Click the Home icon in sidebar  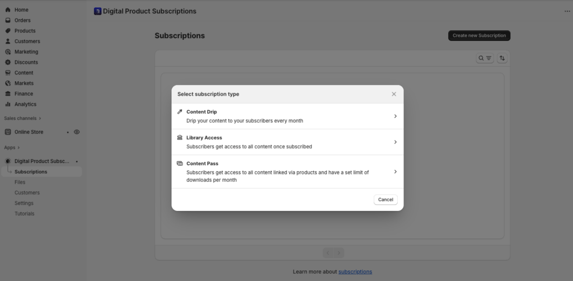(x=8, y=10)
